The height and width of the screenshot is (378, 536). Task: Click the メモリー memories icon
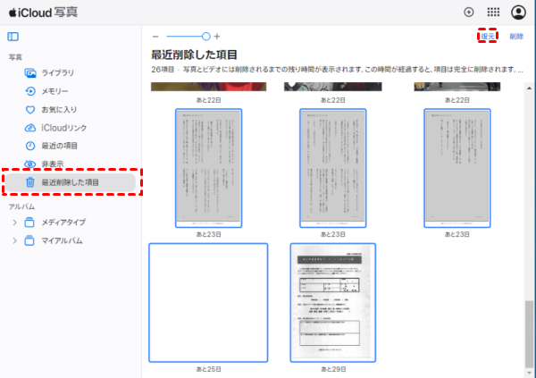point(30,91)
